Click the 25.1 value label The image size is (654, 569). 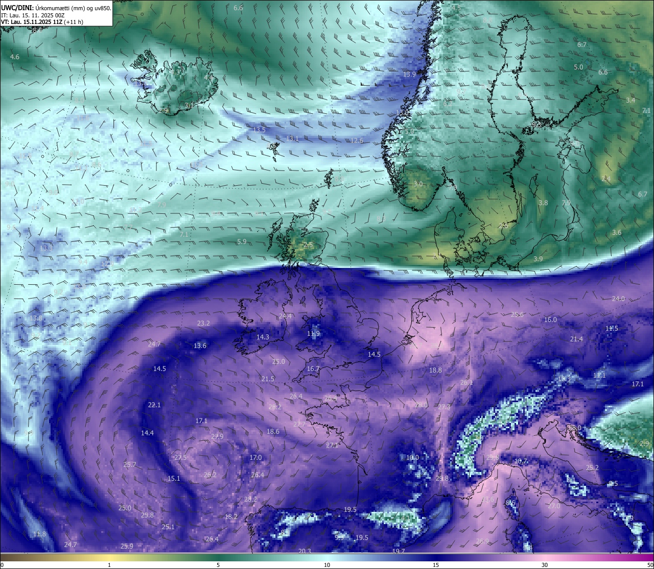tap(168, 527)
